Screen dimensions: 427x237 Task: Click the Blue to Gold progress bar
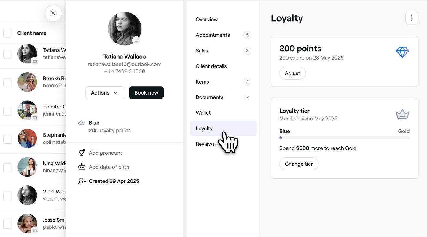pyautogui.click(x=344, y=138)
